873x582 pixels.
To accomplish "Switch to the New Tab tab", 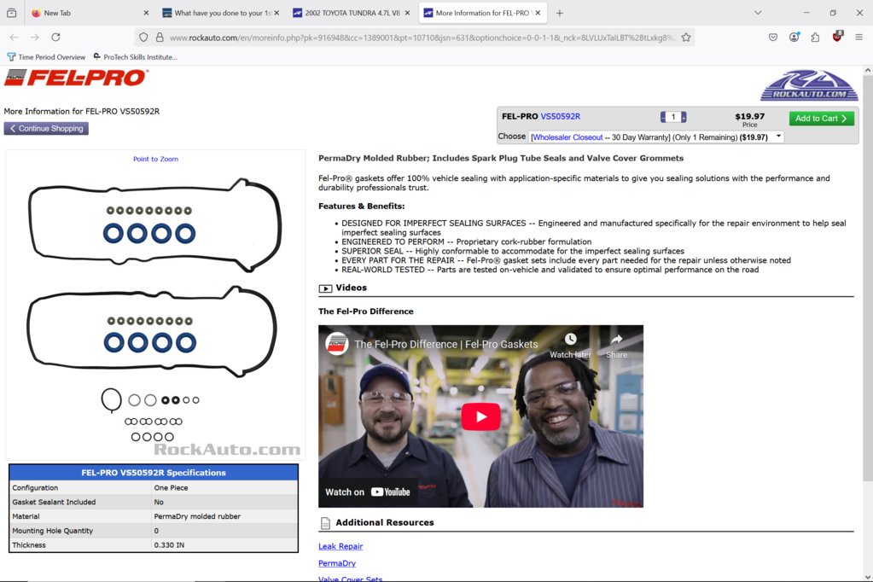I will click(89, 13).
